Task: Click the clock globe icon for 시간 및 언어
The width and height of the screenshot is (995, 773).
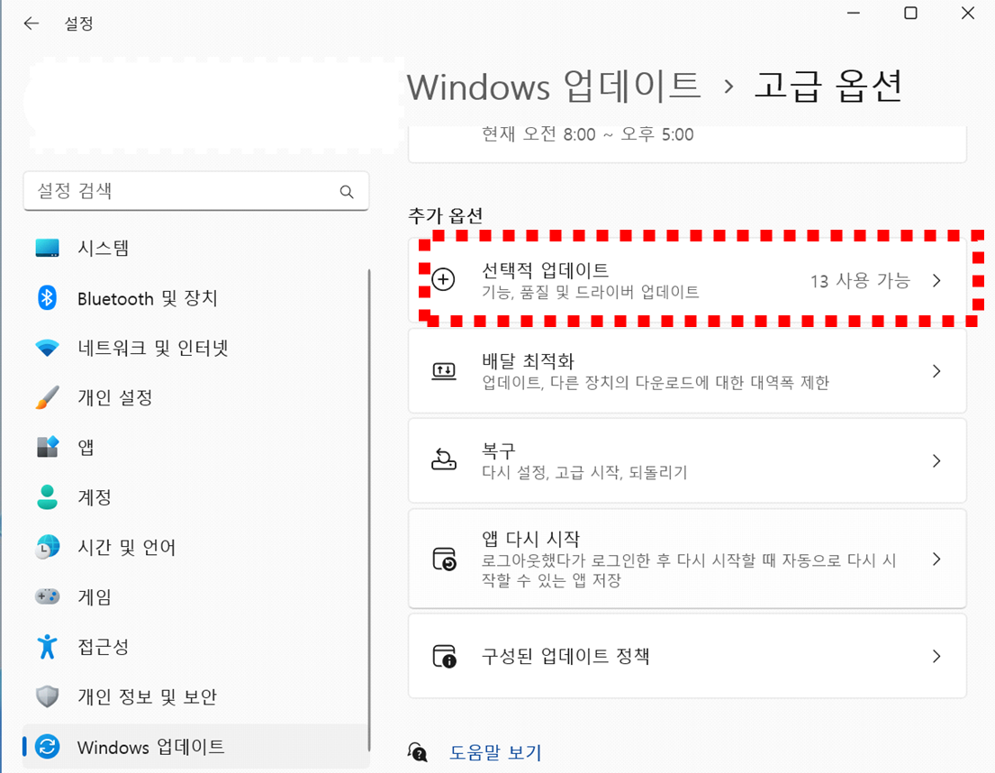Action: (48, 547)
